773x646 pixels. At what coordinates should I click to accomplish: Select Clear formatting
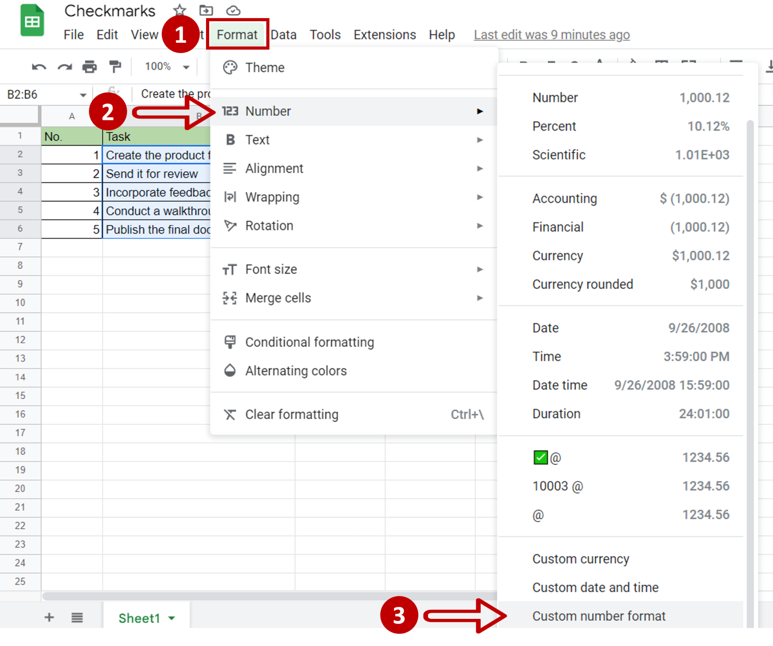pyautogui.click(x=354, y=414)
